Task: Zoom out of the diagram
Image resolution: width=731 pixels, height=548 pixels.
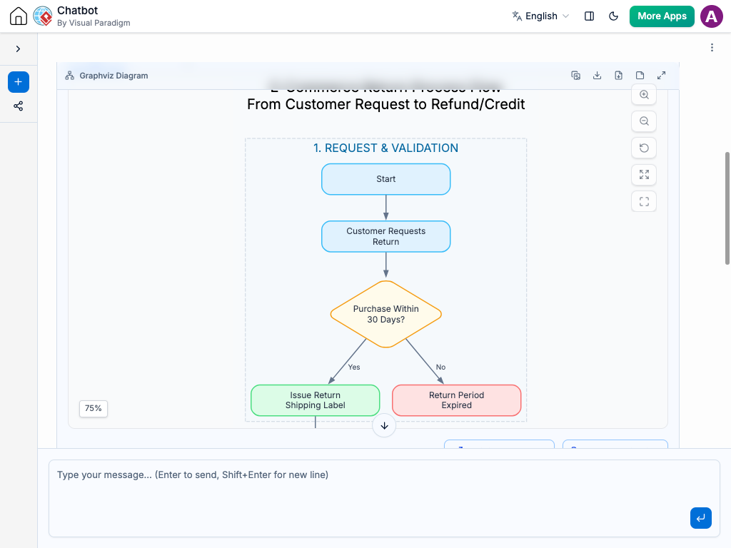Action: click(644, 121)
